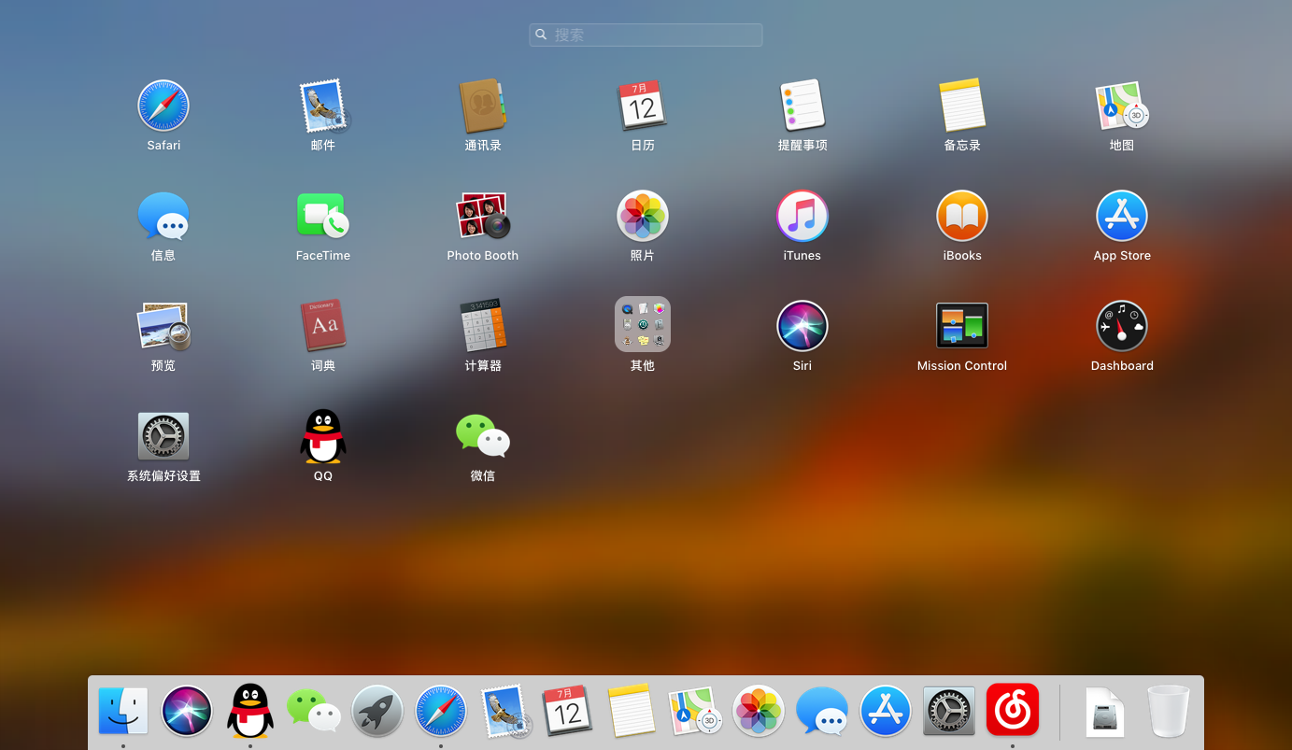Launch QQ from the Launchpad grid
The height and width of the screenshot is (750, 1292).
(x=323, y=436)
